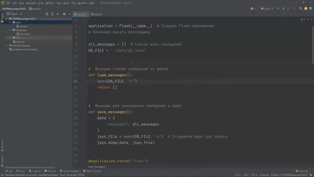
Task: Click the Python interpreter status bar widget
Action: (x=289, y=175)
